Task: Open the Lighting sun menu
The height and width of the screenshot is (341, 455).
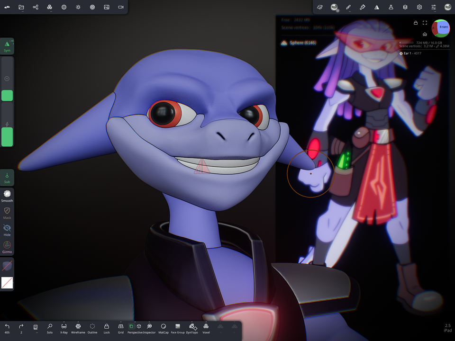Action: [78, 7]
